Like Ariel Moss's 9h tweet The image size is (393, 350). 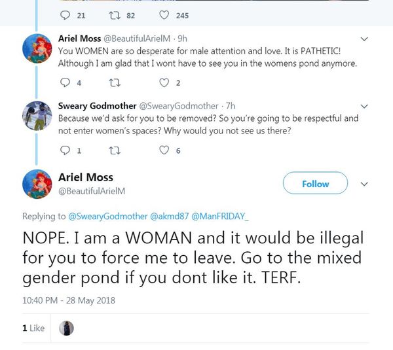pyautogui.click(x=165, y=83)
